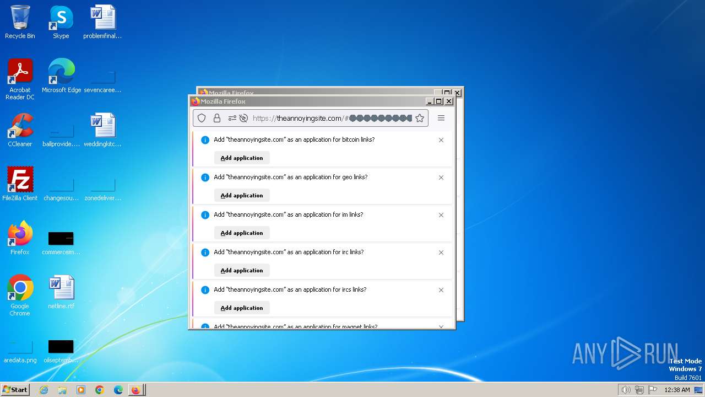Launch Google Chrome desktop shortcut
705x397 pixels.
click(20, 296)
